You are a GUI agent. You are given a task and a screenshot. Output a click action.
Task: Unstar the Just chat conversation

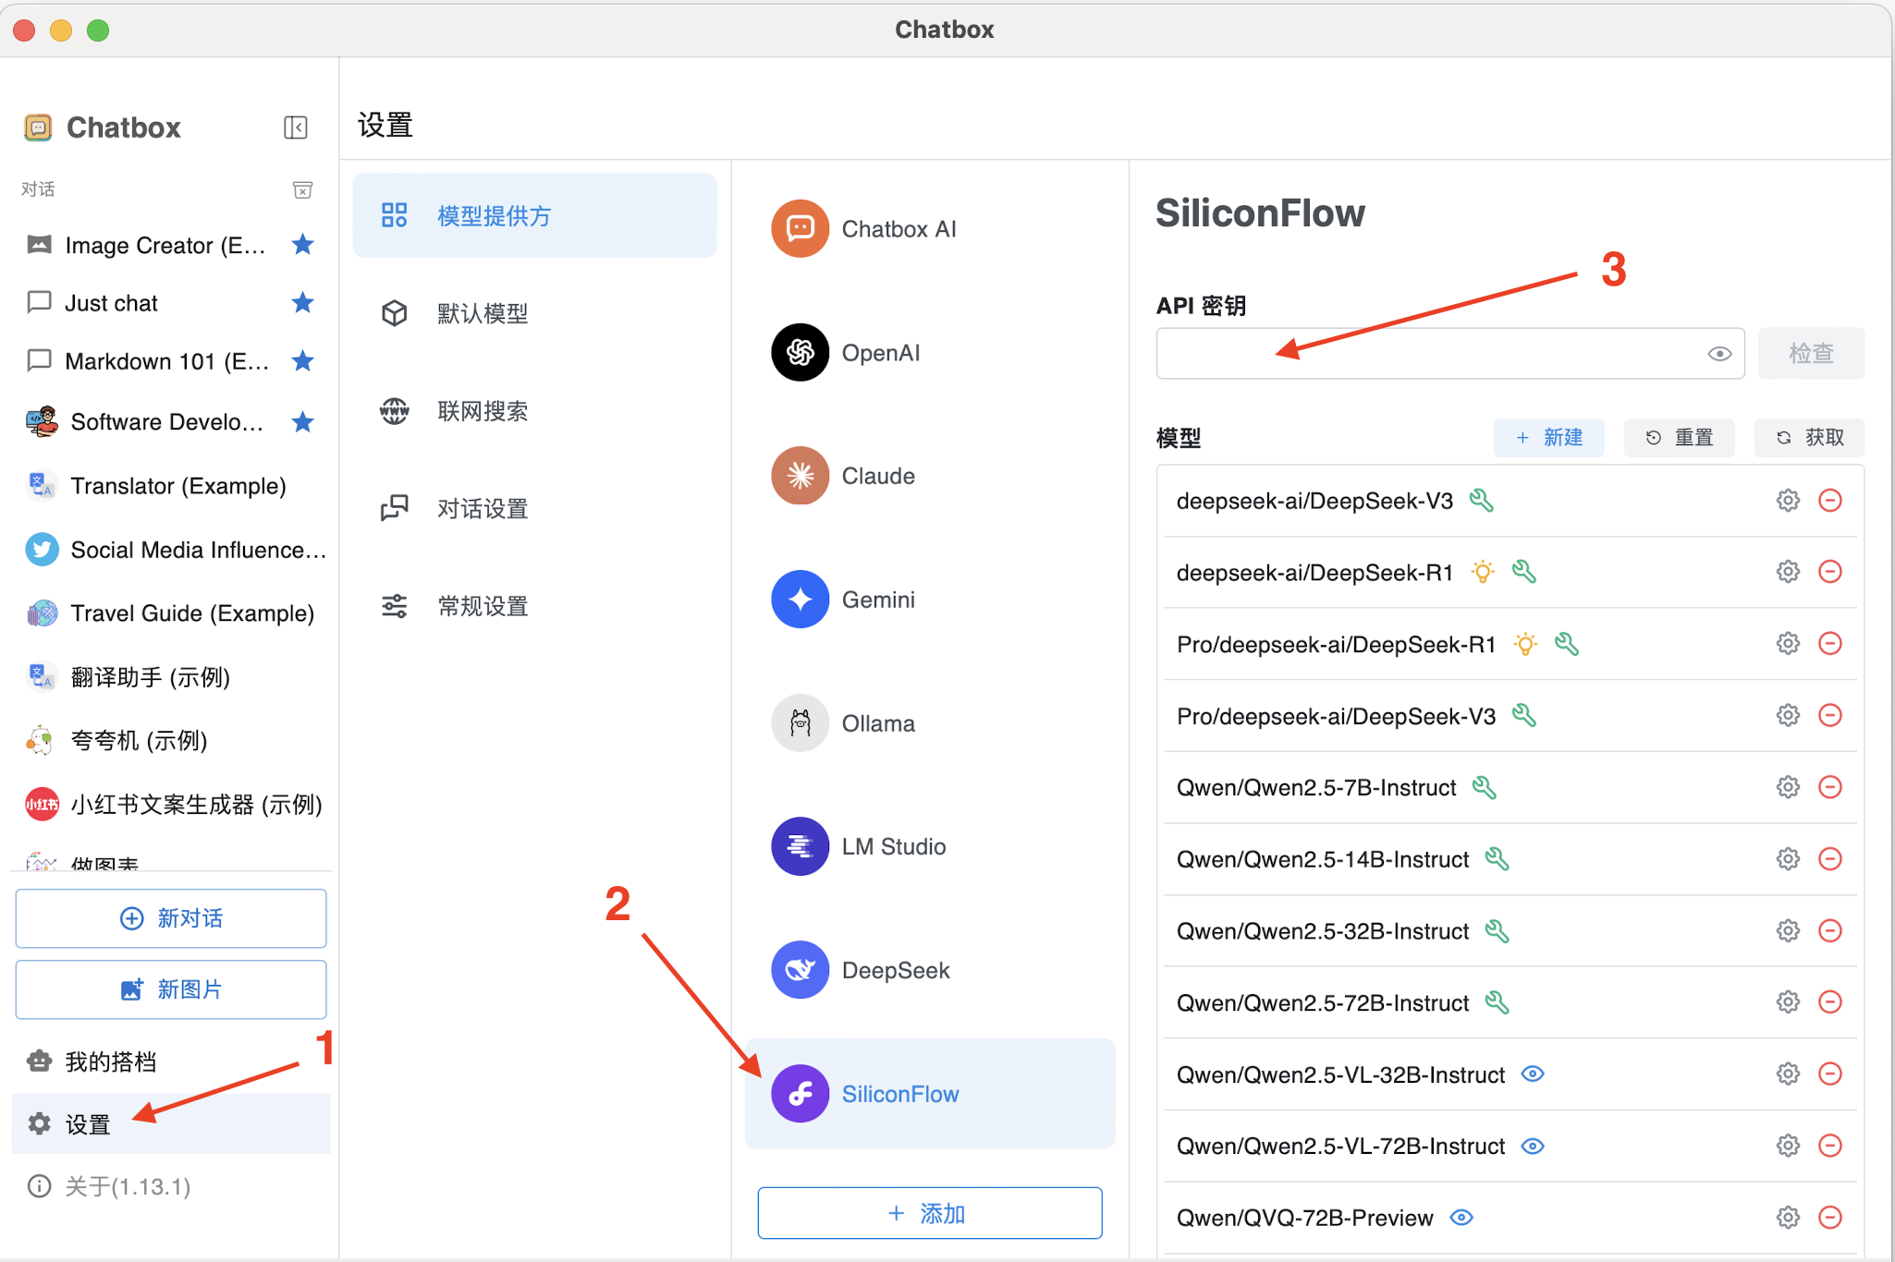pos(302,303)
